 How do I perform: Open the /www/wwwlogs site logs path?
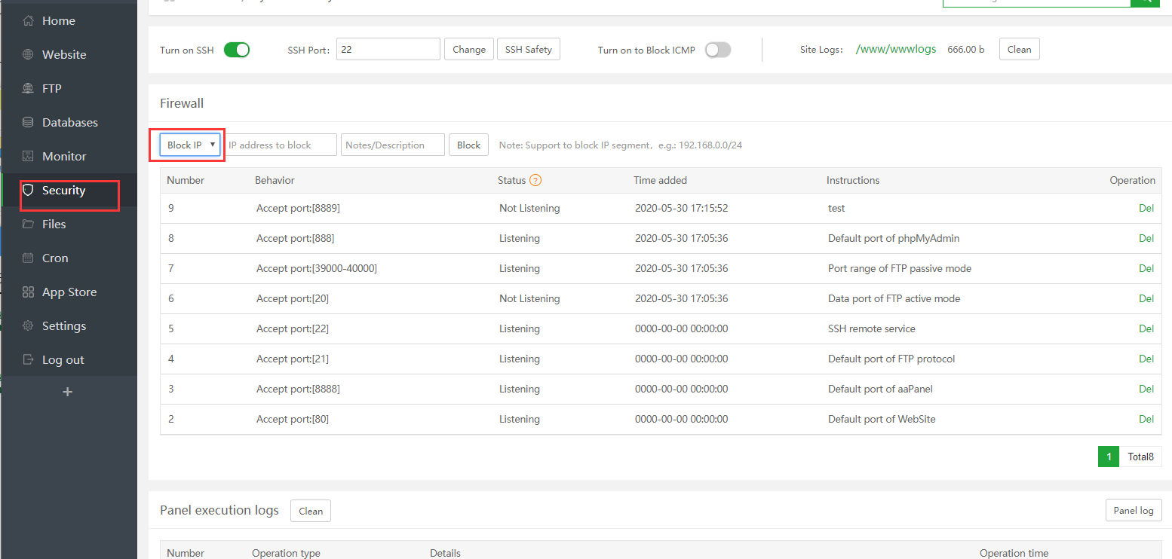coord(895,49)
